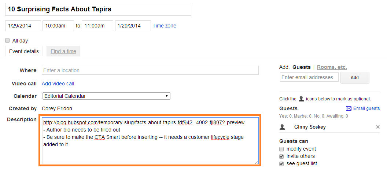This screenshot has height=170, width=387.
Task: Open the Time zone link
Action: coord(164,26)
